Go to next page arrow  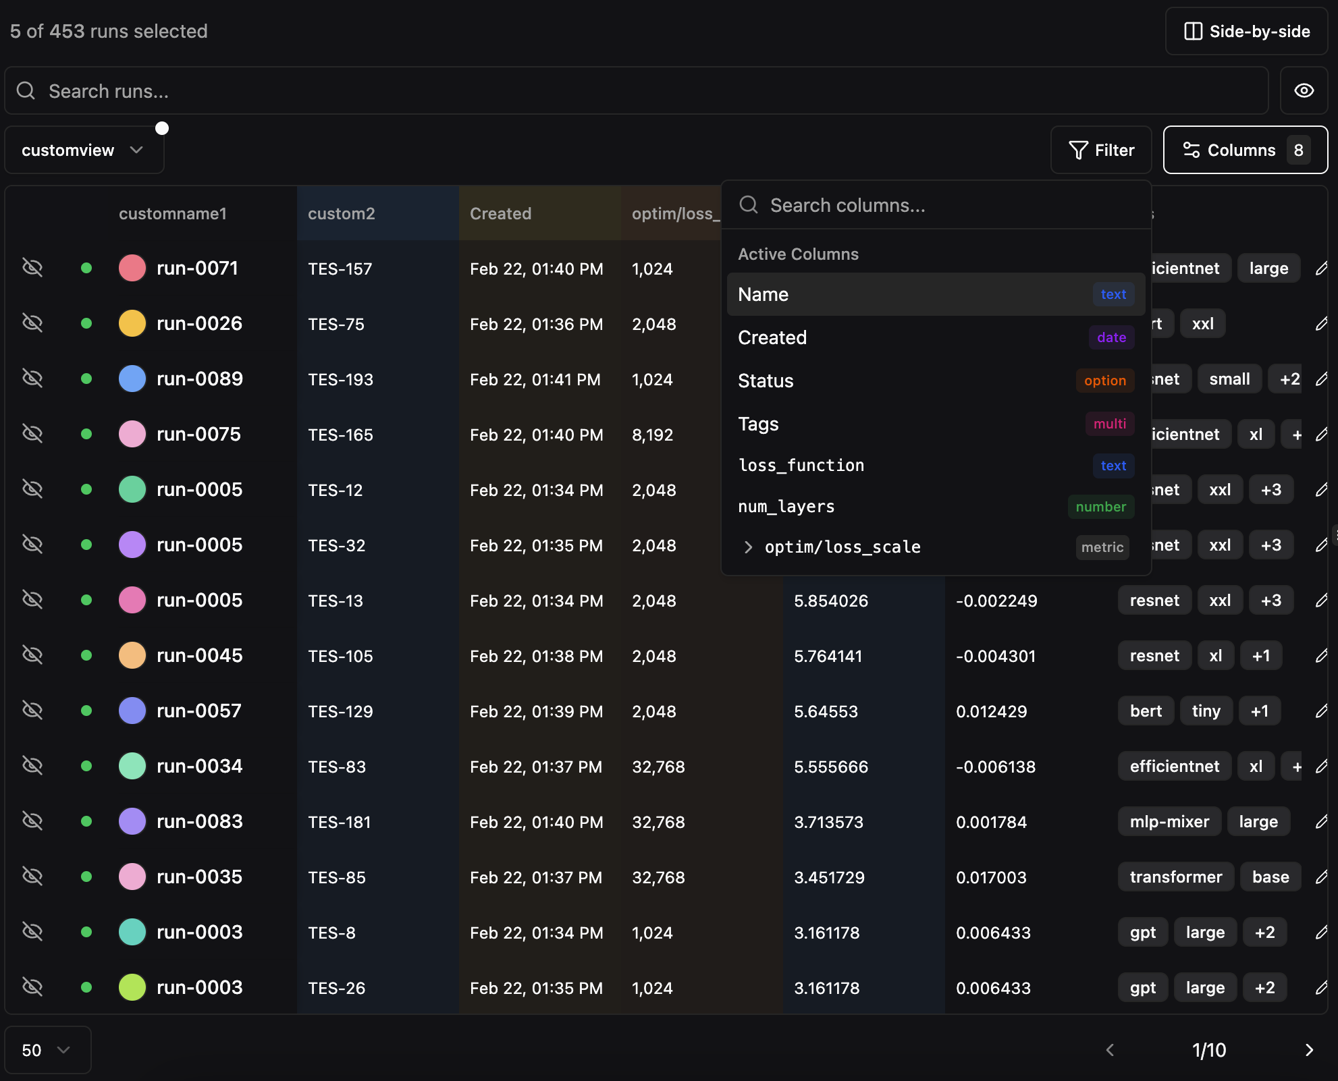[1309, 1050]
